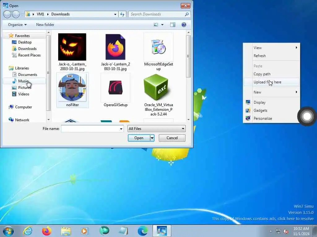The width and height of the screenshot is (317, 237).
Task: Click the file list vertical scrollbar thumb
Action: pos(188,56)
